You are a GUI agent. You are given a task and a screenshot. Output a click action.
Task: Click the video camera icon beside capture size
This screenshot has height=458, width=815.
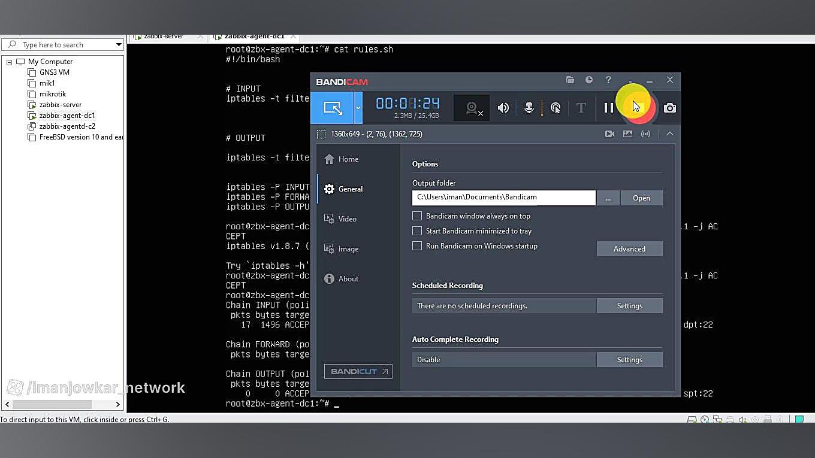pos(609,134)
